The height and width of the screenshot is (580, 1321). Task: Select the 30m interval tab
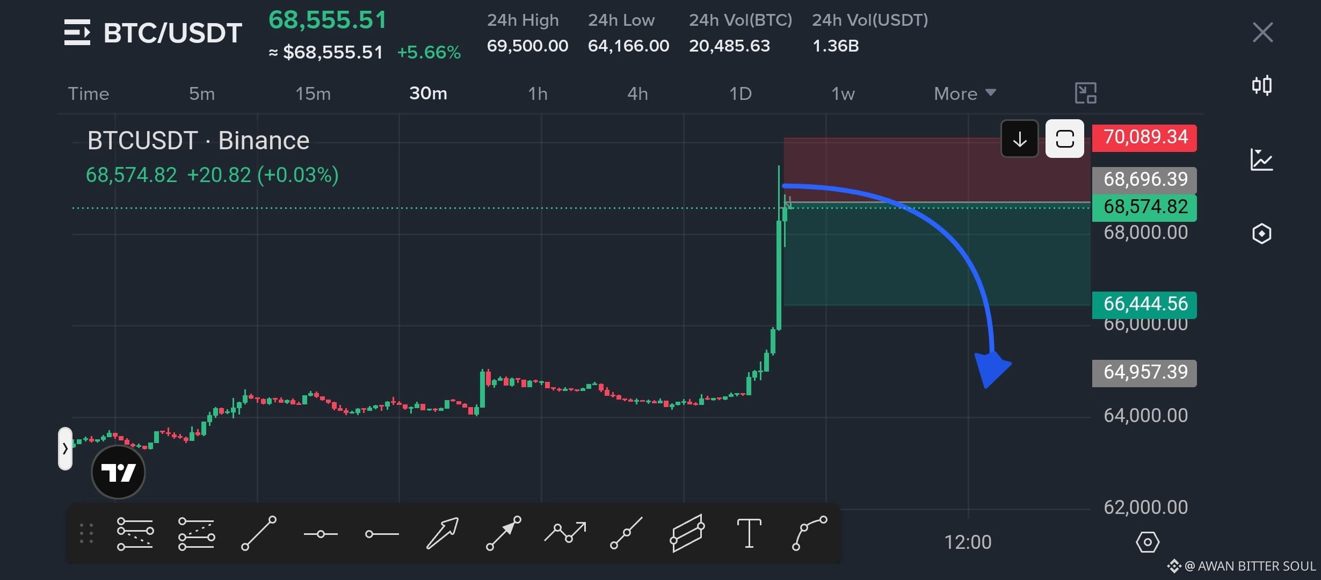click(428, 93)
